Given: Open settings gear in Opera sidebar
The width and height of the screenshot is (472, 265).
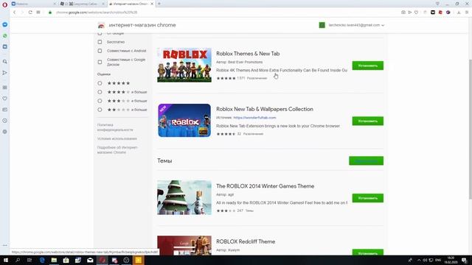Looking at the screenshot, I should (x=5, y=132).
